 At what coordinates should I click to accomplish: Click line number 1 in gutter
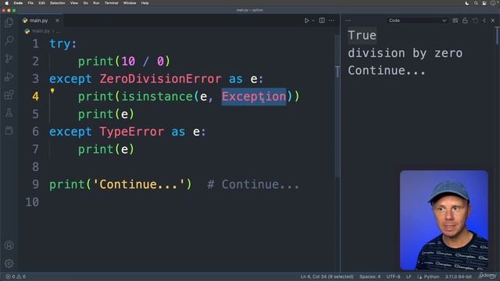[x=35, y=44]
